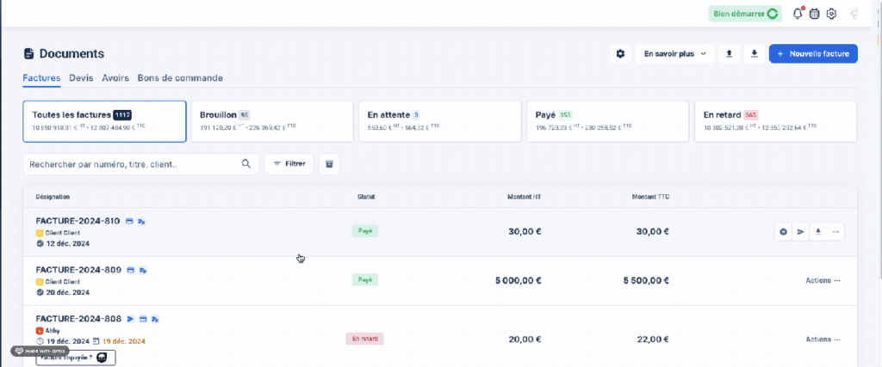Click the Désignation column header
This screenshot has width=882, height=367.
point(53,197)
